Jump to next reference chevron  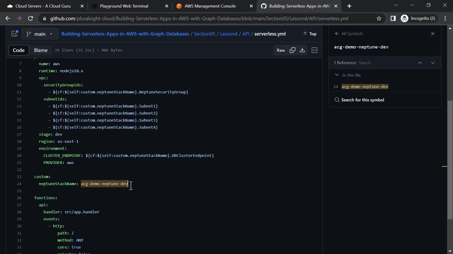tap(432, 63)
